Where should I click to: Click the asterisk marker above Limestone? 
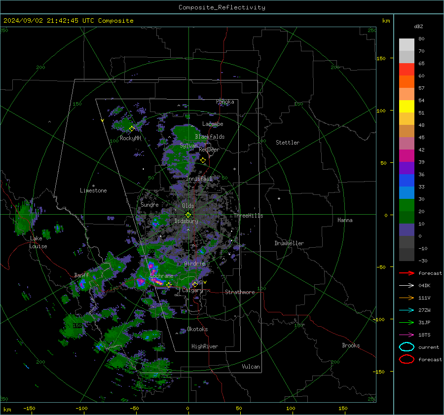tap(93, 186)
